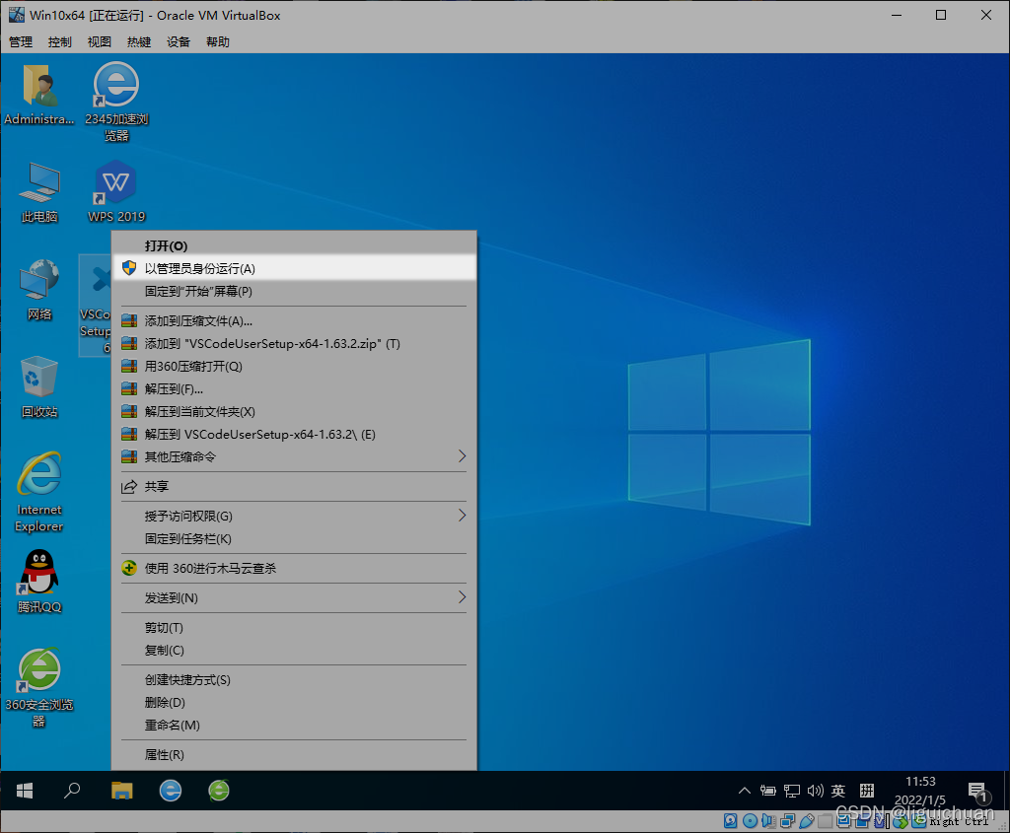The height and width of the screenshot is (833, 1010).
Task: Open VirtualBox 设备 menu
Action: click(179, 41)
